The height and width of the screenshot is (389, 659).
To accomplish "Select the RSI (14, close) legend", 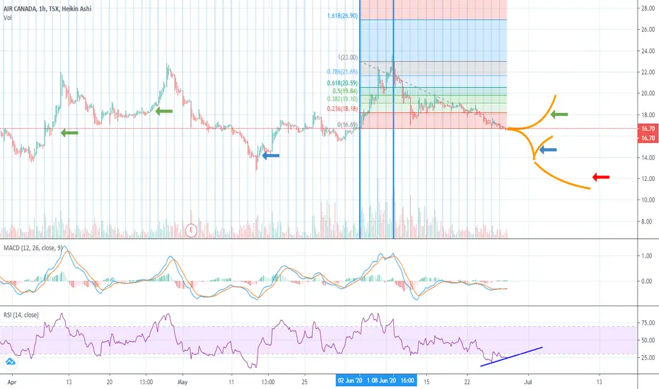I will (21, 315).
